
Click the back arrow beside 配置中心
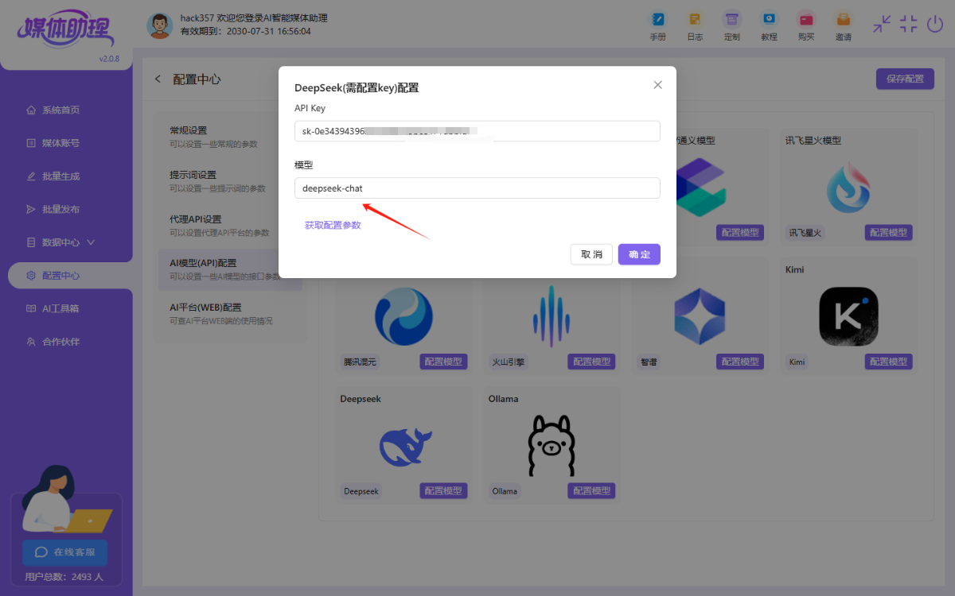pyautogui.click(x=158, y=79)
